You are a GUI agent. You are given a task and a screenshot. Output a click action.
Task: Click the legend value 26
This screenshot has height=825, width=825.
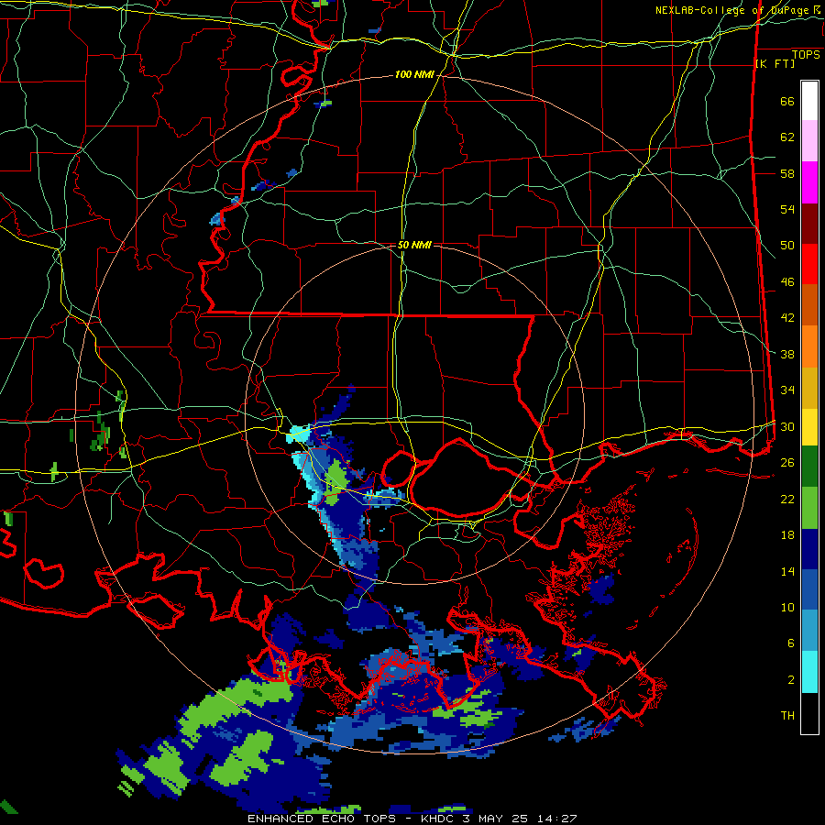click(x=787, y=463)
